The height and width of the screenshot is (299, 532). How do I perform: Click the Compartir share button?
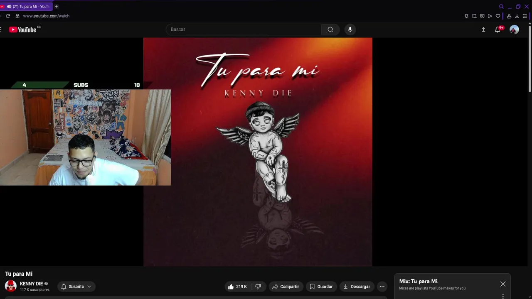[286, 287]
